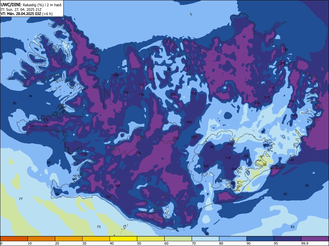Screen dimensions: 329x246
Task: Click the bright yellow 40–50 legend swatch
Action: (123, 239)
